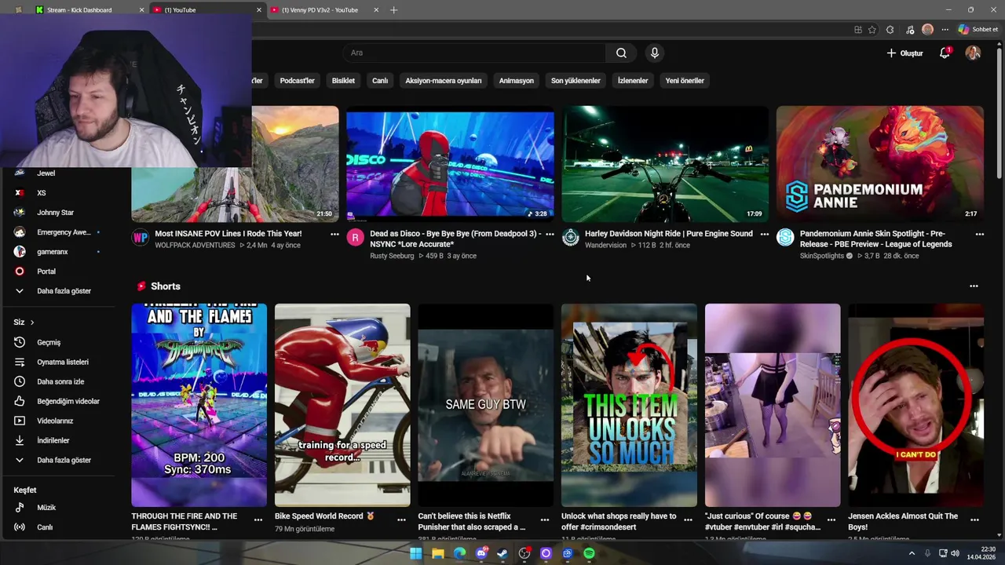Image resolution: width=1005 pixels, height=565 pixels.
Task: Select the Canlı filter chip
Action: pos(380,80)
